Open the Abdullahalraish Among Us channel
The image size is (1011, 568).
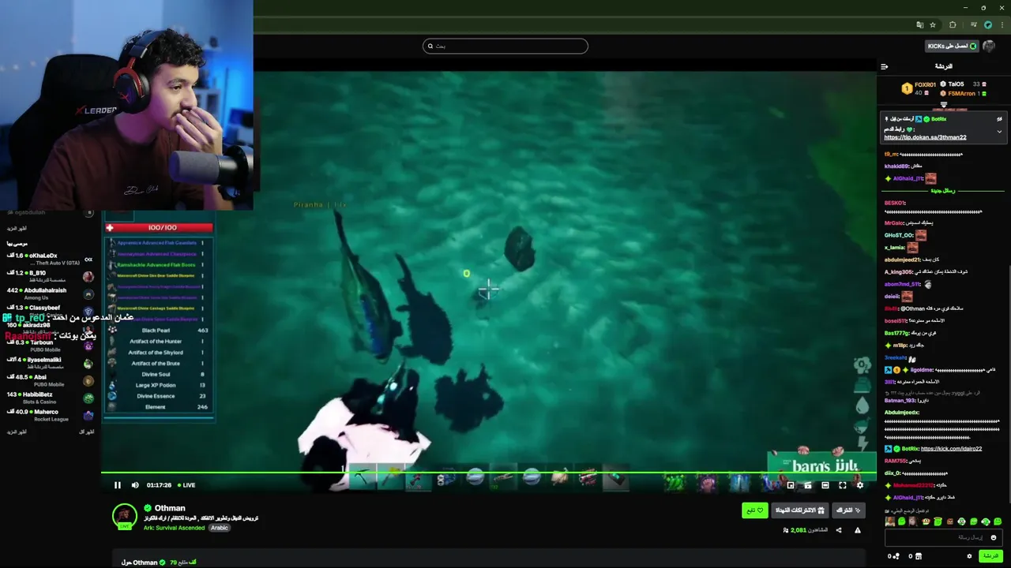point(51,293)
